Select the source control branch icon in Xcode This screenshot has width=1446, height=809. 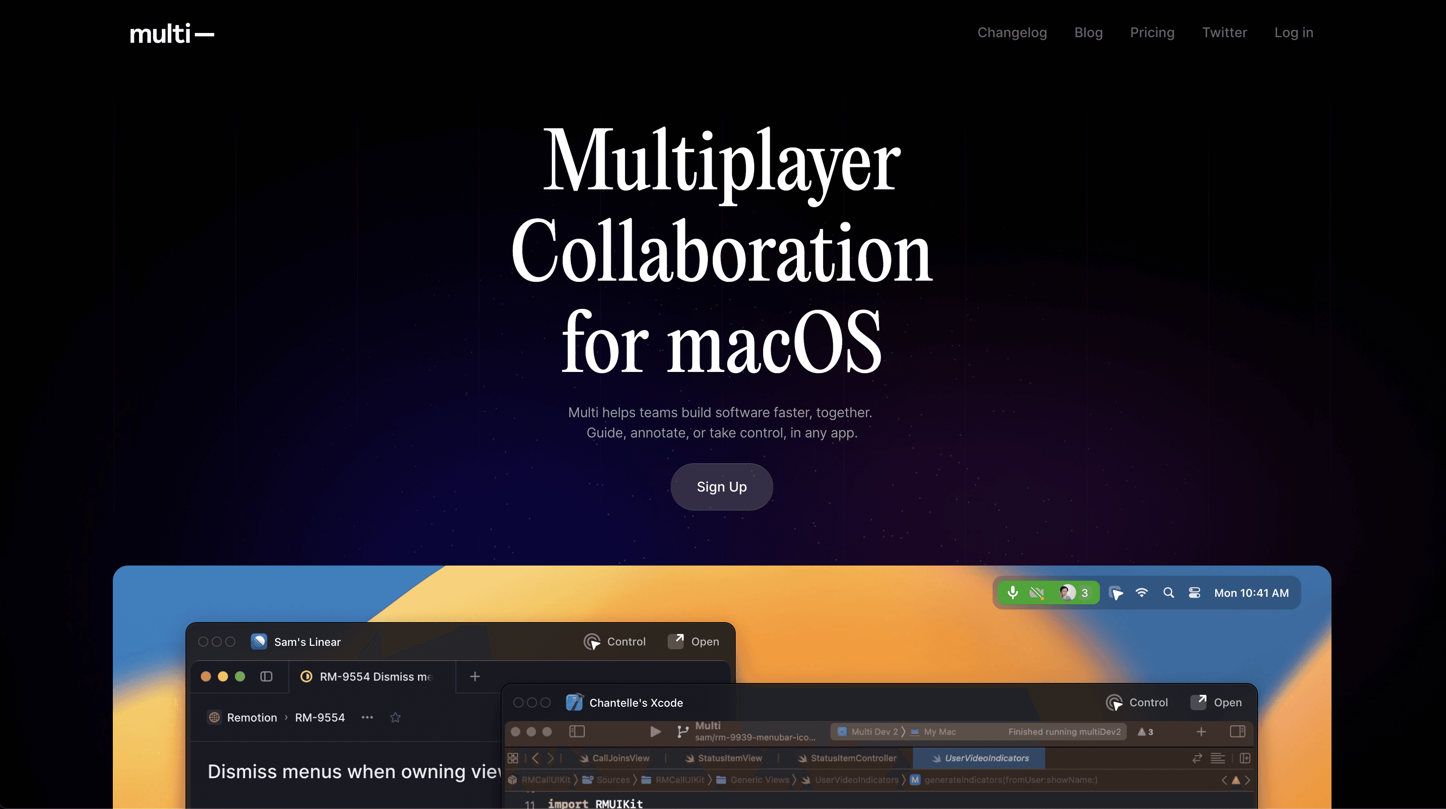(x=683, y=732)
